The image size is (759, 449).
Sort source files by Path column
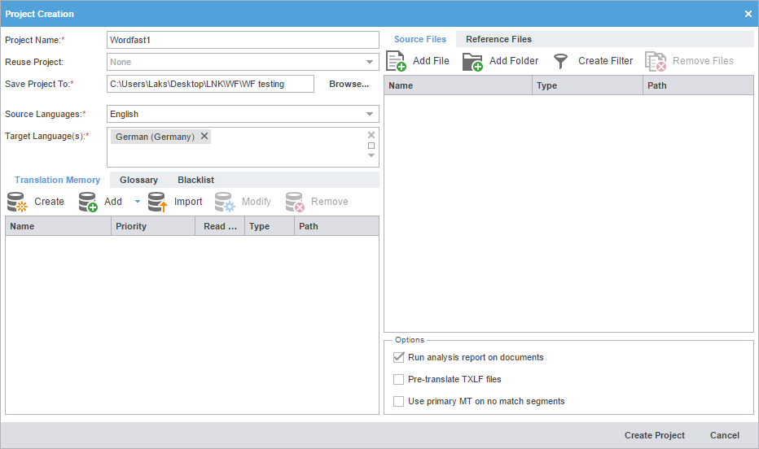pyautogui.click(x=698, y=85)
